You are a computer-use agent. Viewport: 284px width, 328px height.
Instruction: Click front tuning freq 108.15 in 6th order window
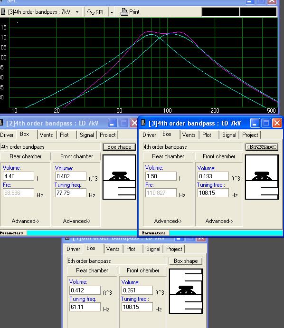137,307
